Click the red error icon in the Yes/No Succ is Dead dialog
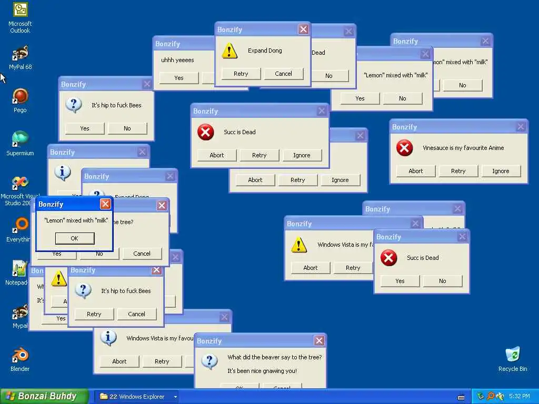 tap(389, 258)
